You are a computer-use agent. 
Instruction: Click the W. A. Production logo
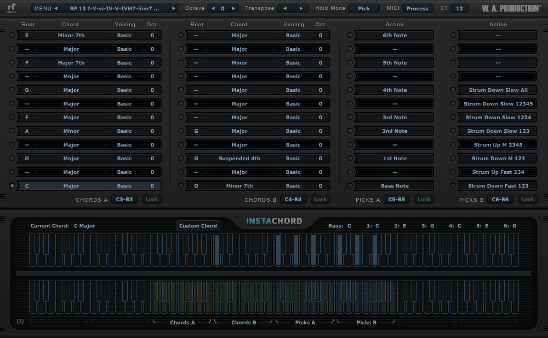511,8
